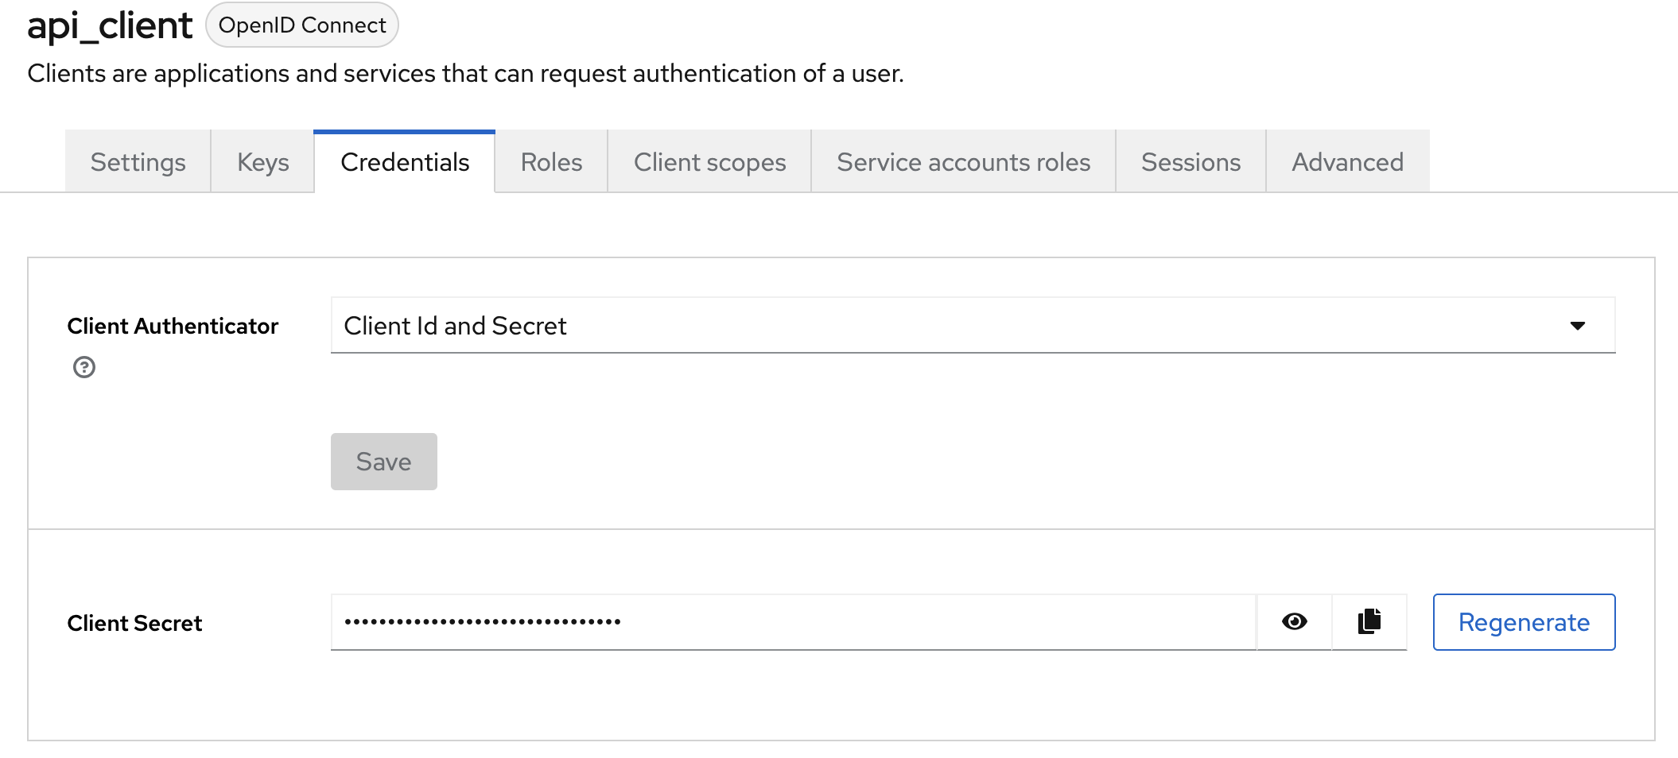The height and width of the screenshot is (758, 1678).
Task: Switch to the Sessions tab
Action: point(1191,162)
